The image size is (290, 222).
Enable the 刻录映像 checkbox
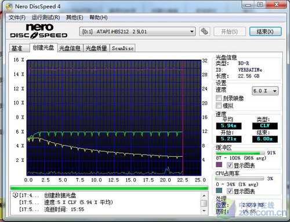pyautogui.click(x=219, y=98)
